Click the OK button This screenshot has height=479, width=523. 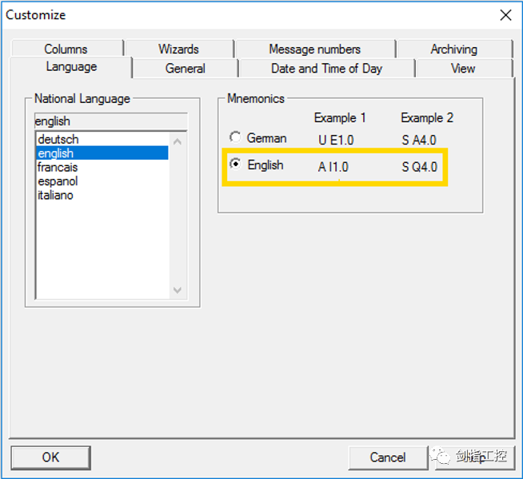coord(50,457)
